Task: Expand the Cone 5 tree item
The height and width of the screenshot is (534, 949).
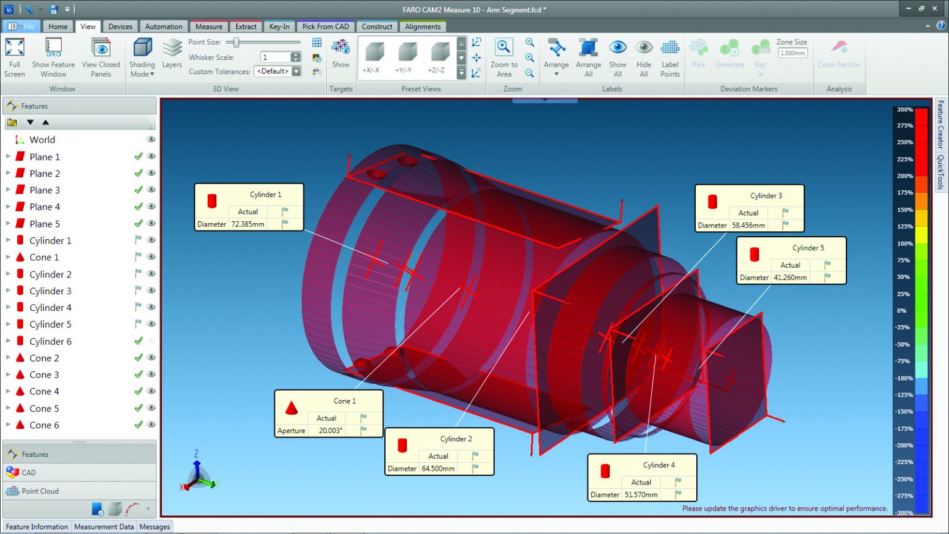Action: click(x=8, y=408)
